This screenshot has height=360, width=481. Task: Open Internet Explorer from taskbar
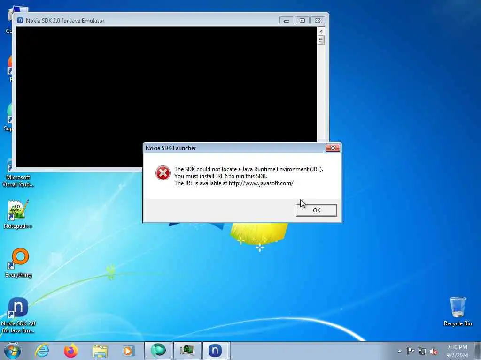42,351
